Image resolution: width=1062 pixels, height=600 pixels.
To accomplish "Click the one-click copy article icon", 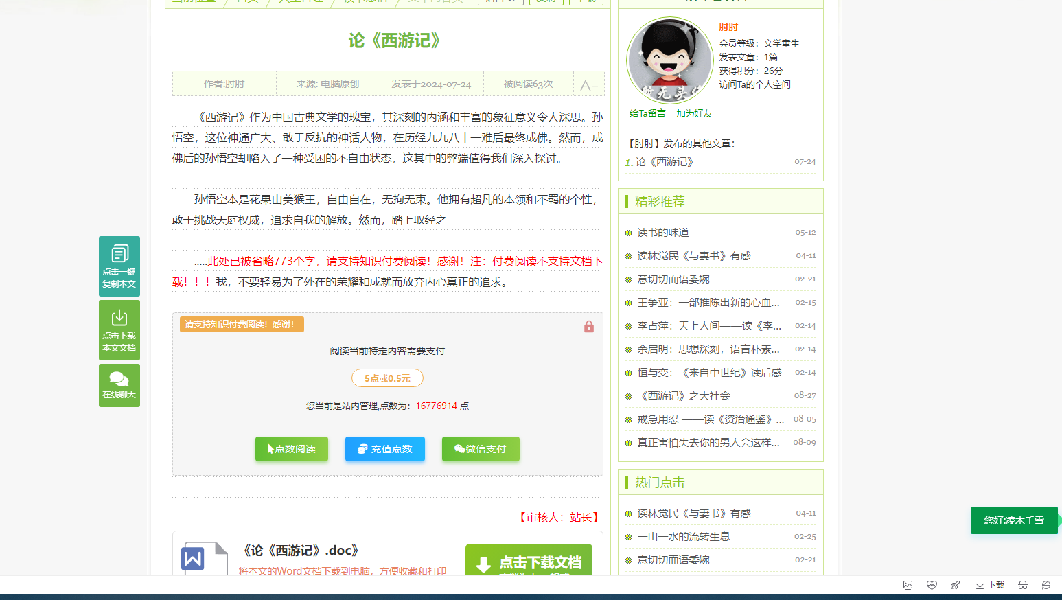I will click(x=119, y=266).
